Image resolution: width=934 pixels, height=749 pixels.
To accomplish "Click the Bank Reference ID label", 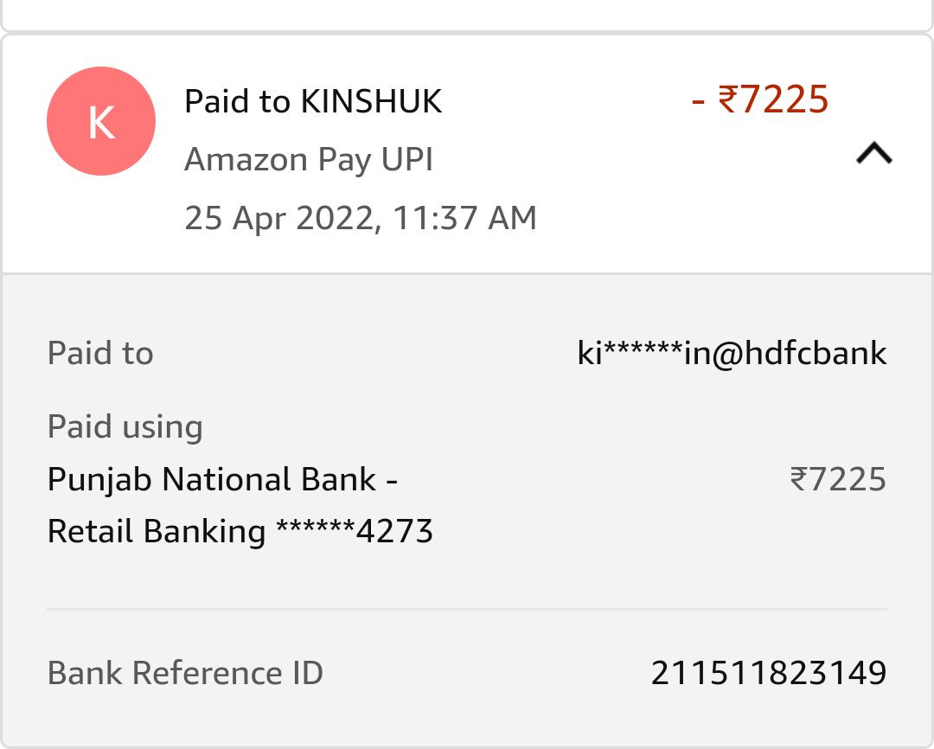I will (185, 673).
